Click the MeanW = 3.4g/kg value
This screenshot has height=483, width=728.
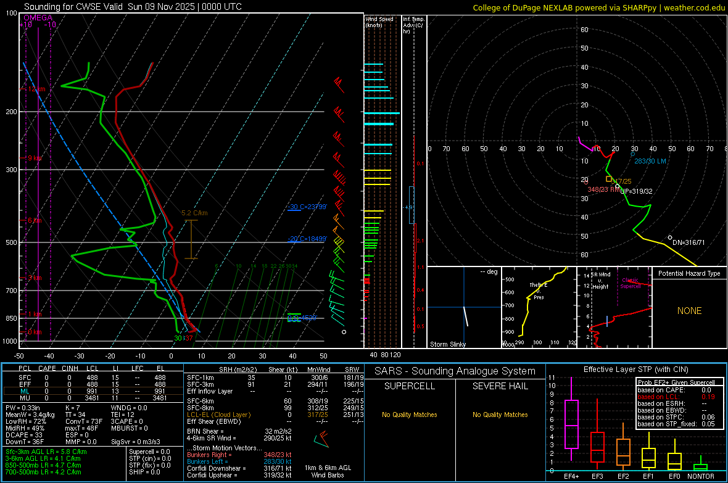[x=30, y=415]
